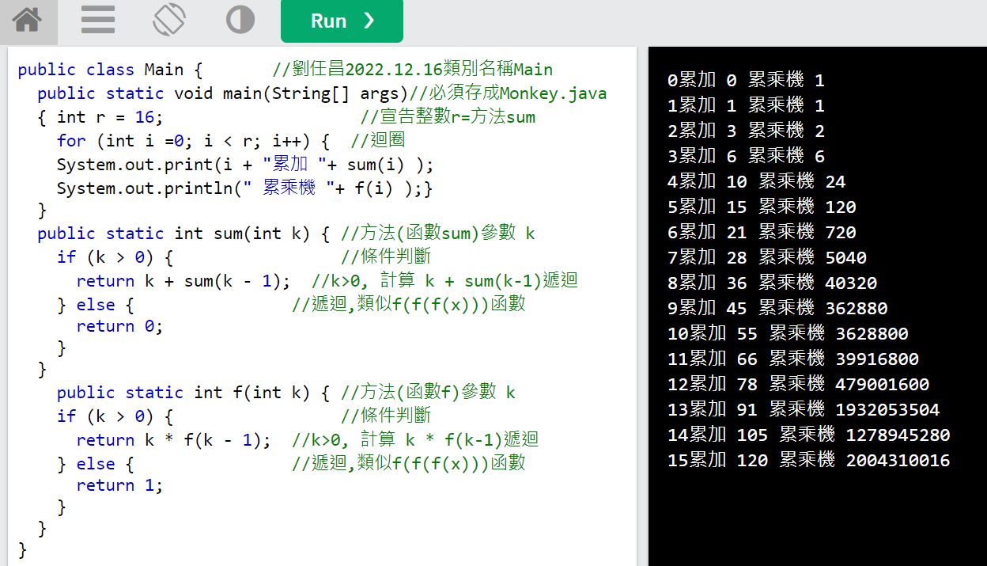The width and height of the screenshot is (987, 566).
Task: Click the comment '劉任昌2022.12.16類別名稱Main'
Action: point(412,70)
